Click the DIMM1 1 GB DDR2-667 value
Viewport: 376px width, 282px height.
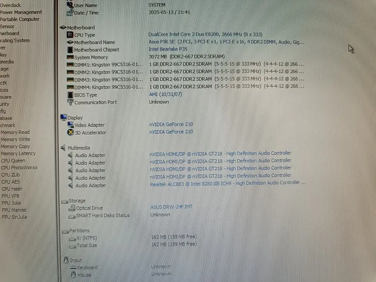(226, 64)
